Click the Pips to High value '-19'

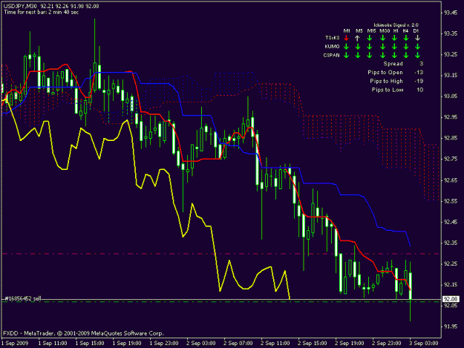pyautogui.click(x=419, y=81)
